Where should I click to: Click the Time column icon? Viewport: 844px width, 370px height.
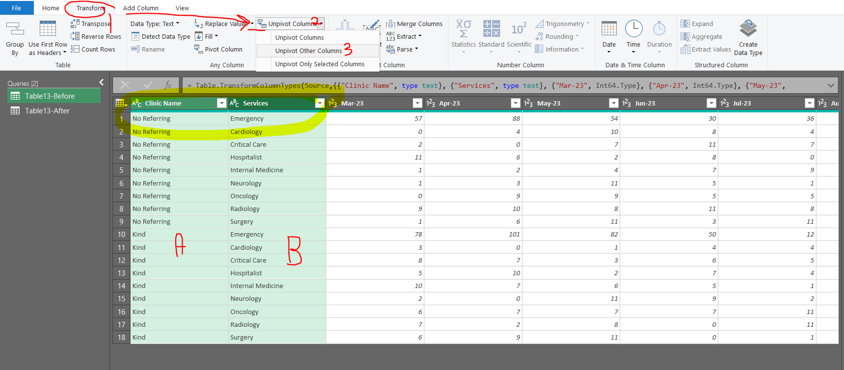(x=633, y=28)
